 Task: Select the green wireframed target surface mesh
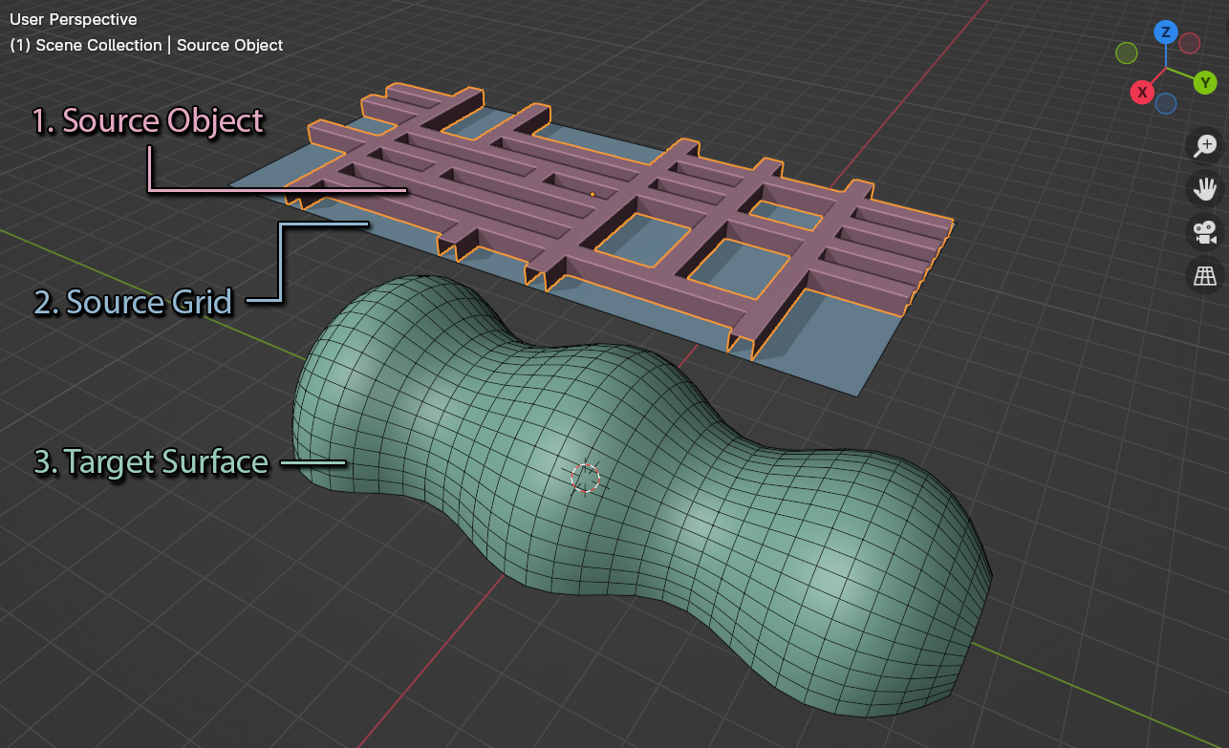click(x=640, y=497)
